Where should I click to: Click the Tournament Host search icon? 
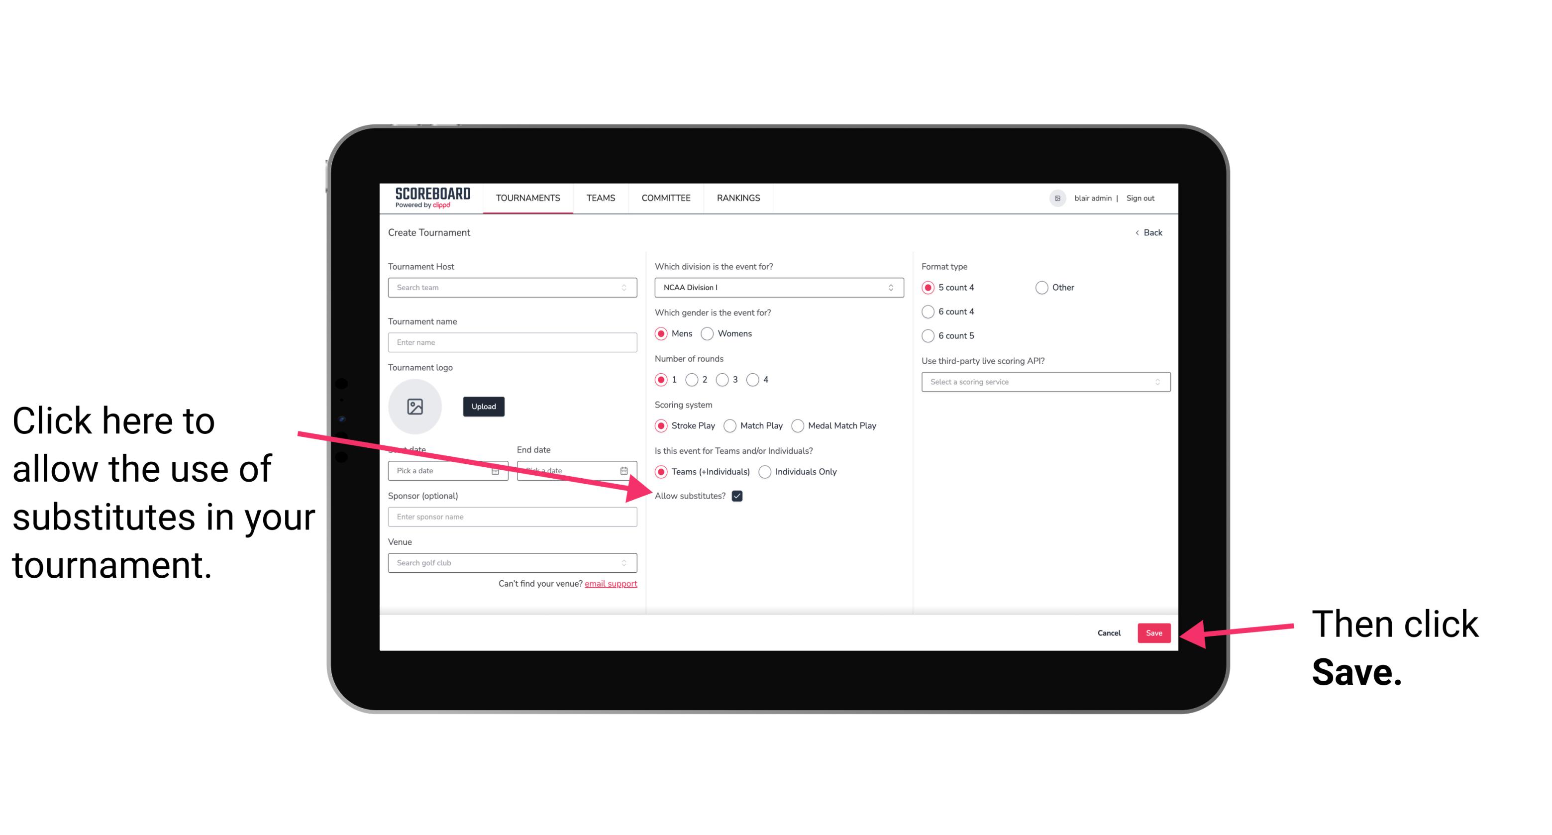[x=629, y=288]
